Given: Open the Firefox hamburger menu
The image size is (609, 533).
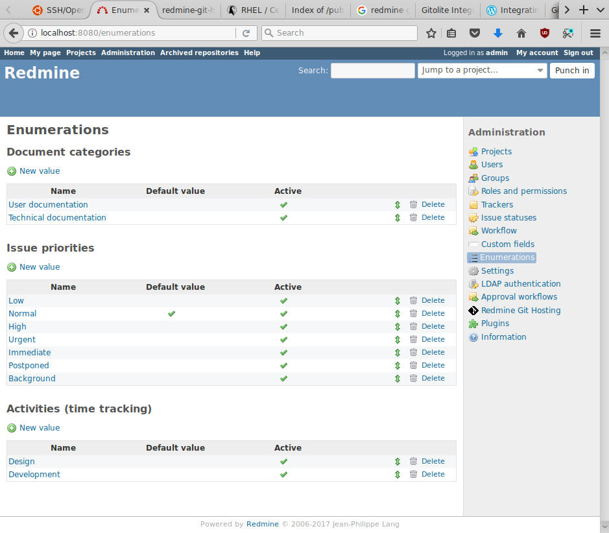Looking at the screenshot, I should tap(595, 33).
